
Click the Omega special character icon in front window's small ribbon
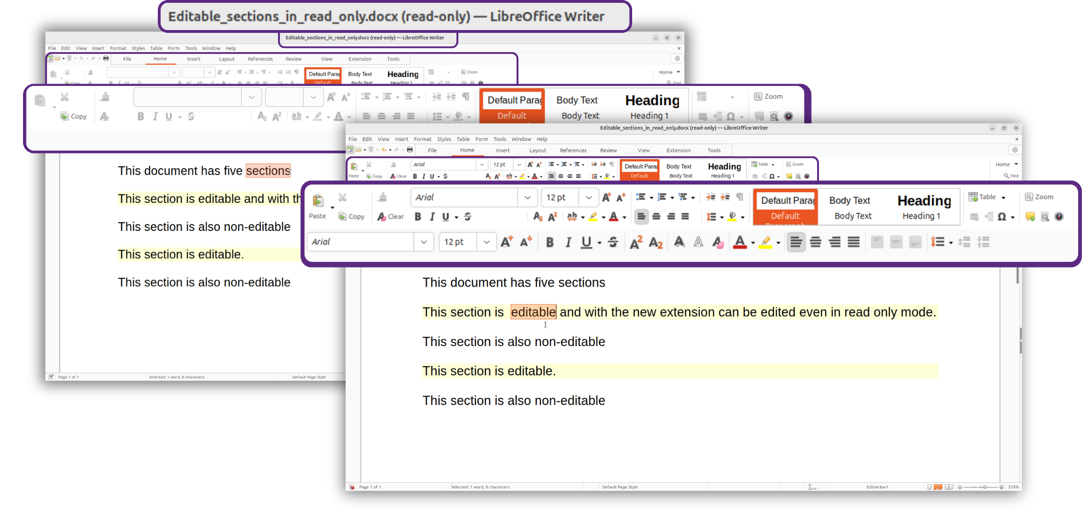coord(772,176)
